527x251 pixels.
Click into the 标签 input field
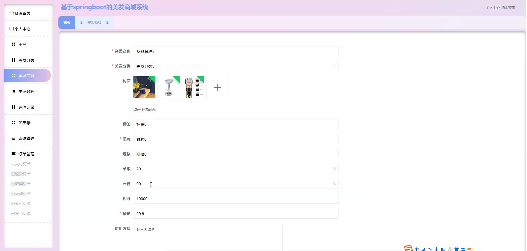236,124
